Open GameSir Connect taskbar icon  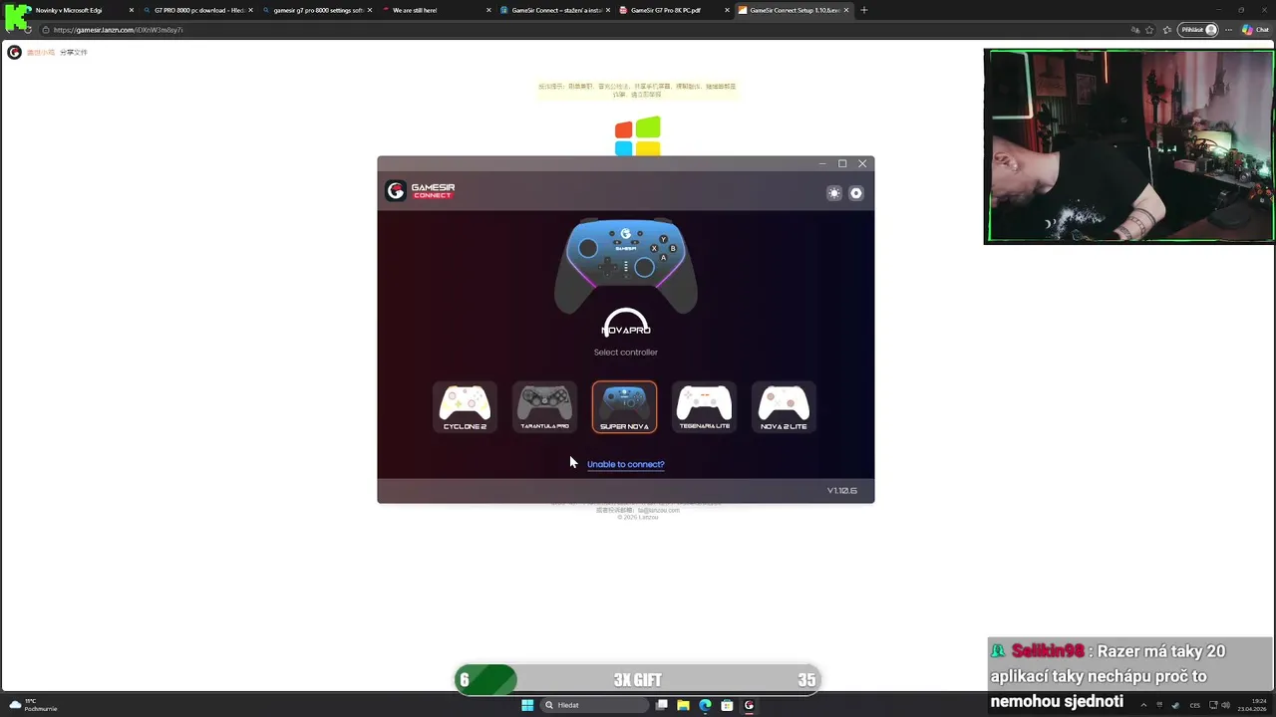pos(749,705)
